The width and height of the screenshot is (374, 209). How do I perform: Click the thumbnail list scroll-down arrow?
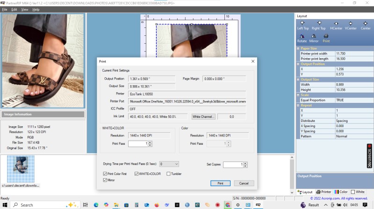292,192
